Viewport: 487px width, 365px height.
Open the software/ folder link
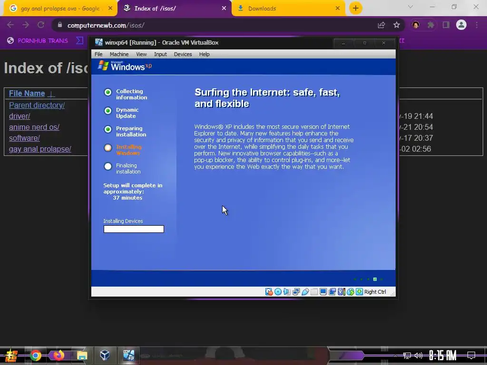click(x=24, y=138)
